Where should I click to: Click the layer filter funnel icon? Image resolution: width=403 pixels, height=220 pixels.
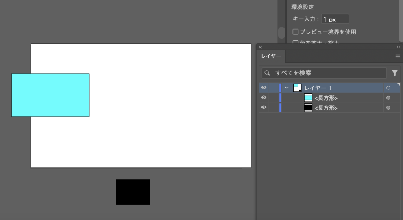coord(394,73)
